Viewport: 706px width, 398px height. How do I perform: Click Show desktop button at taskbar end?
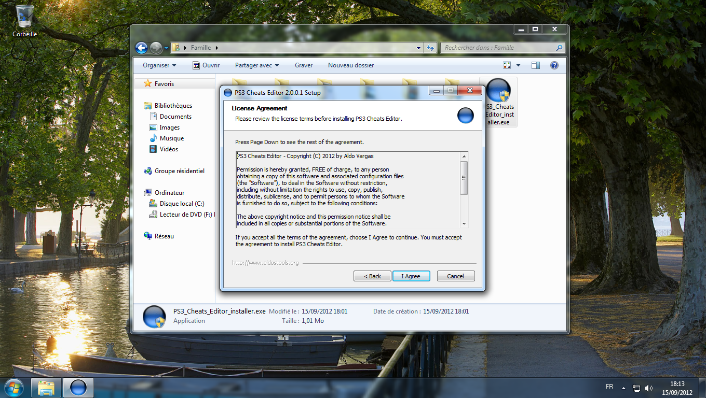click(x=702, y=388)
